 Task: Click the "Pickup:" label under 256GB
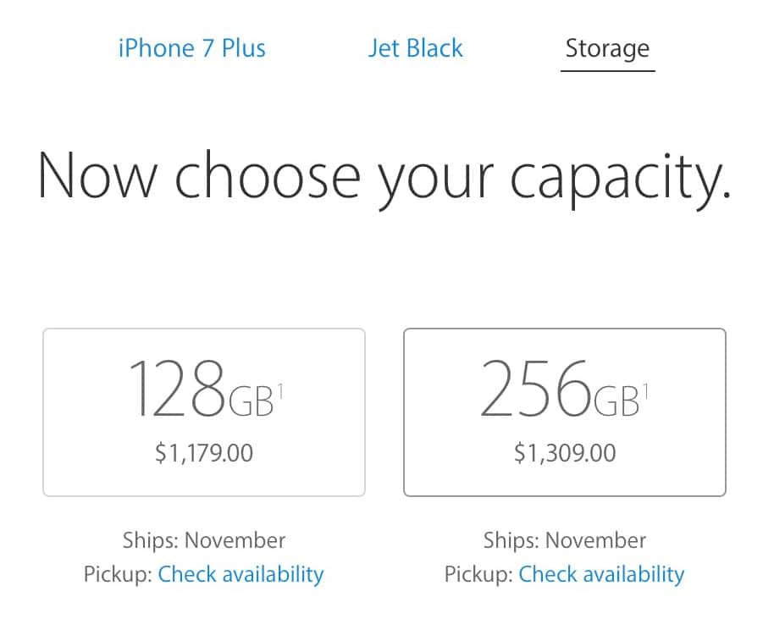478,574
